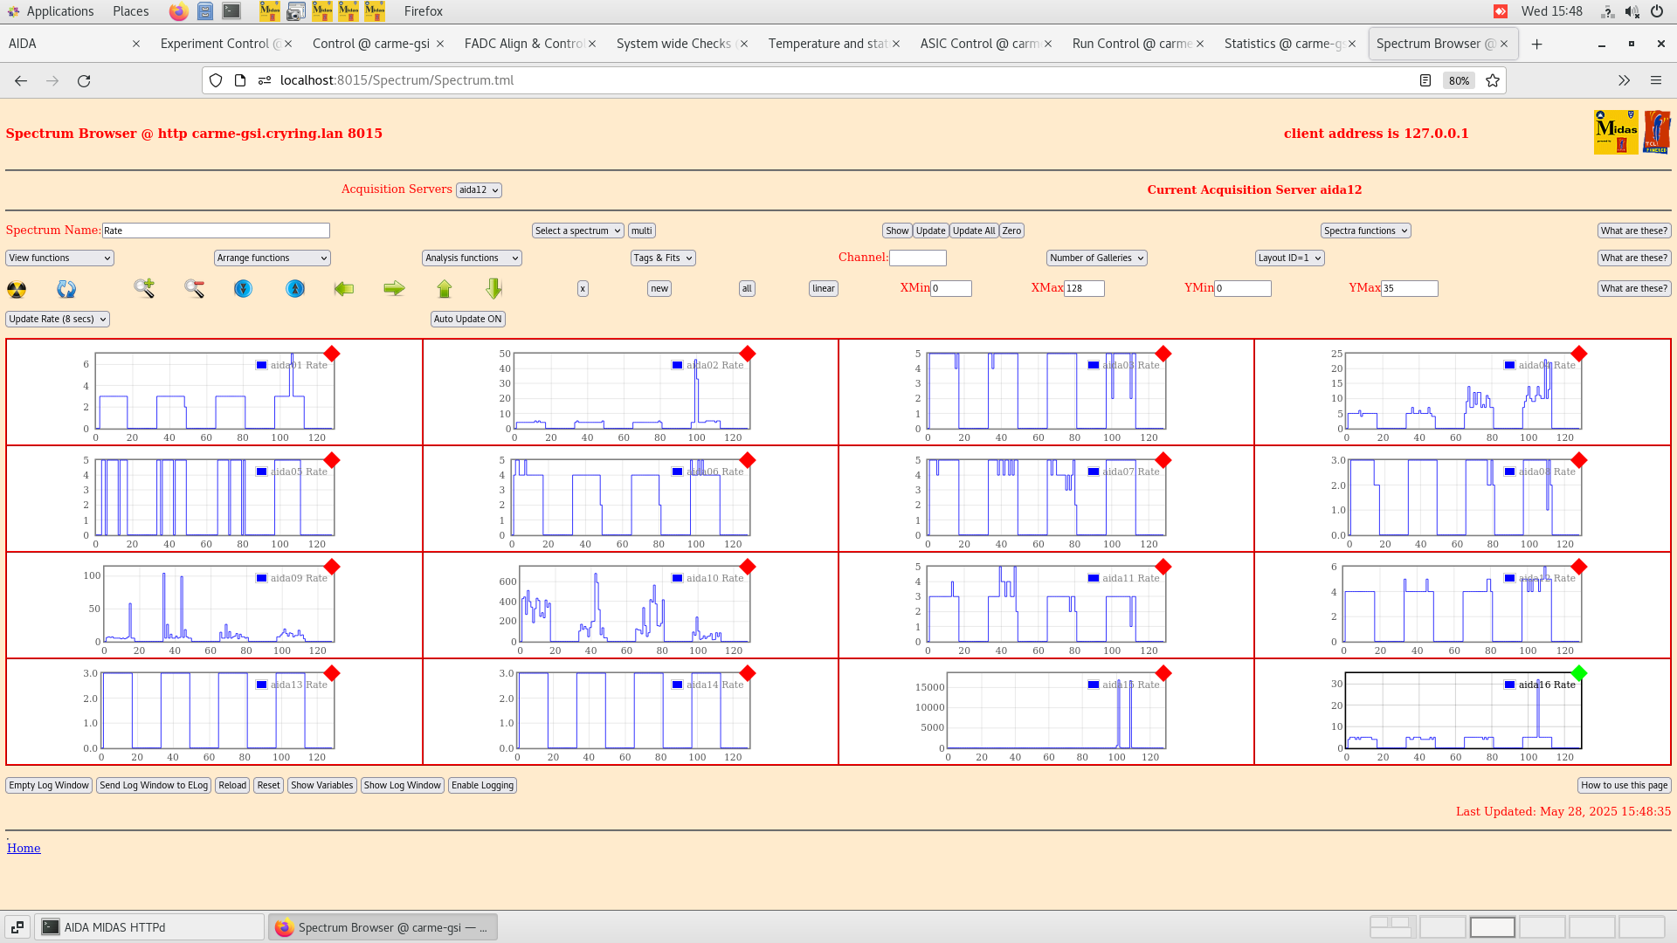1677x943 pixels.
Task: Click inside the Channel input field
Action: coord(917,258)
